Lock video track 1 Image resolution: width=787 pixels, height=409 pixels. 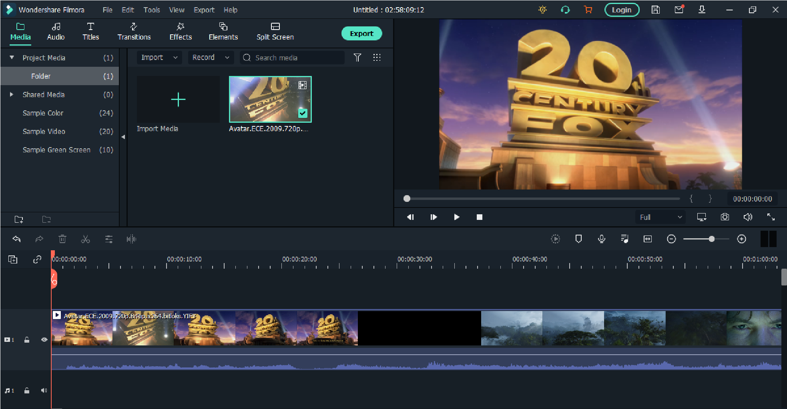pos(27,340)
